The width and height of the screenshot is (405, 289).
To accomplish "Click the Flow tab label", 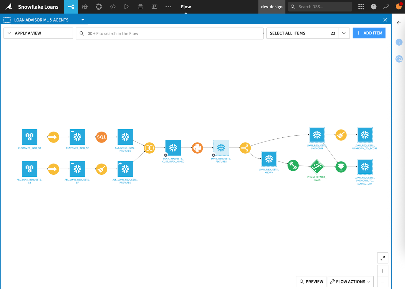I will (x=186, y=7).
